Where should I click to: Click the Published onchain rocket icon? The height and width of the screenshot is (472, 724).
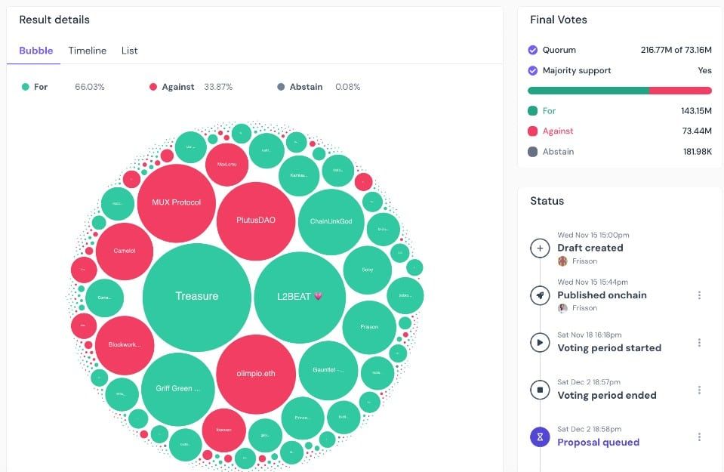540,295
